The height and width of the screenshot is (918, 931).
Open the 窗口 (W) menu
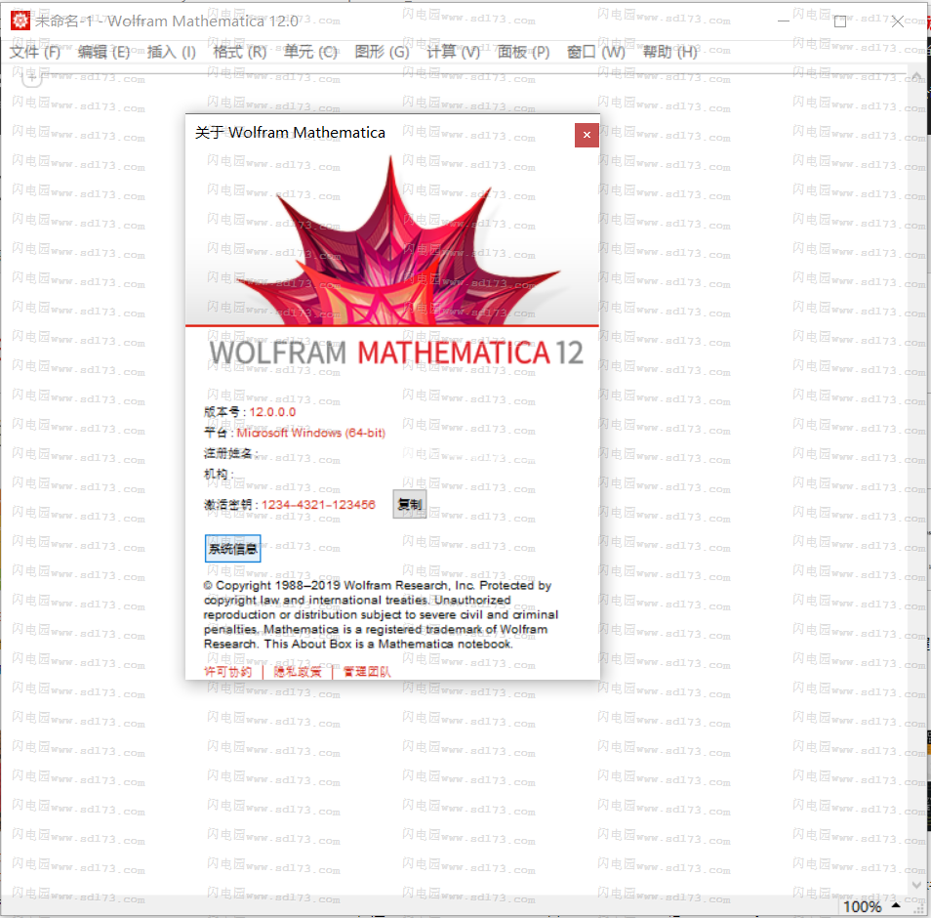point(595,53)
